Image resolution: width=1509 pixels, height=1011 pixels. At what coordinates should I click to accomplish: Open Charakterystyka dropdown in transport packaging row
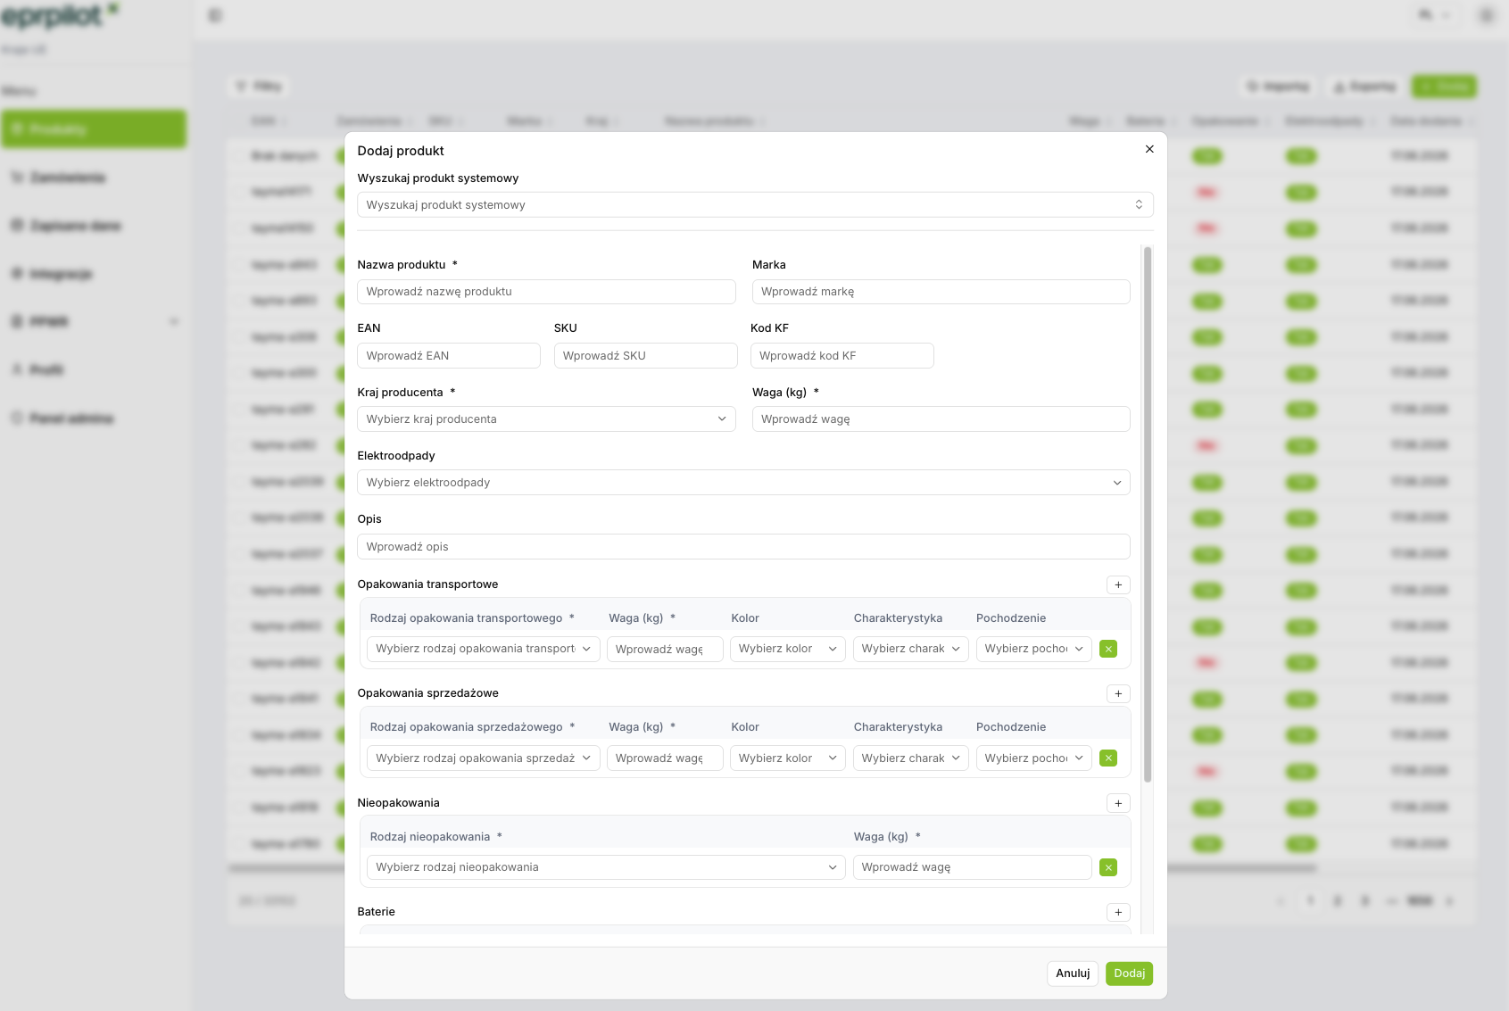pyautogui.click(x=910, y=649)
